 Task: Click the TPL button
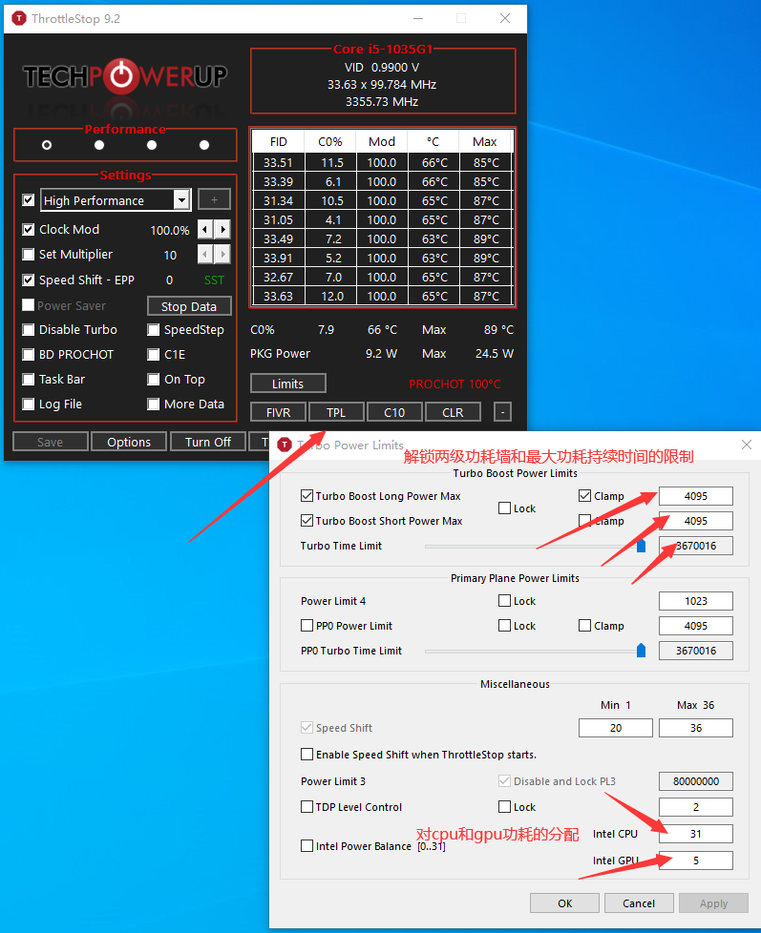click(x=336, y=412)
